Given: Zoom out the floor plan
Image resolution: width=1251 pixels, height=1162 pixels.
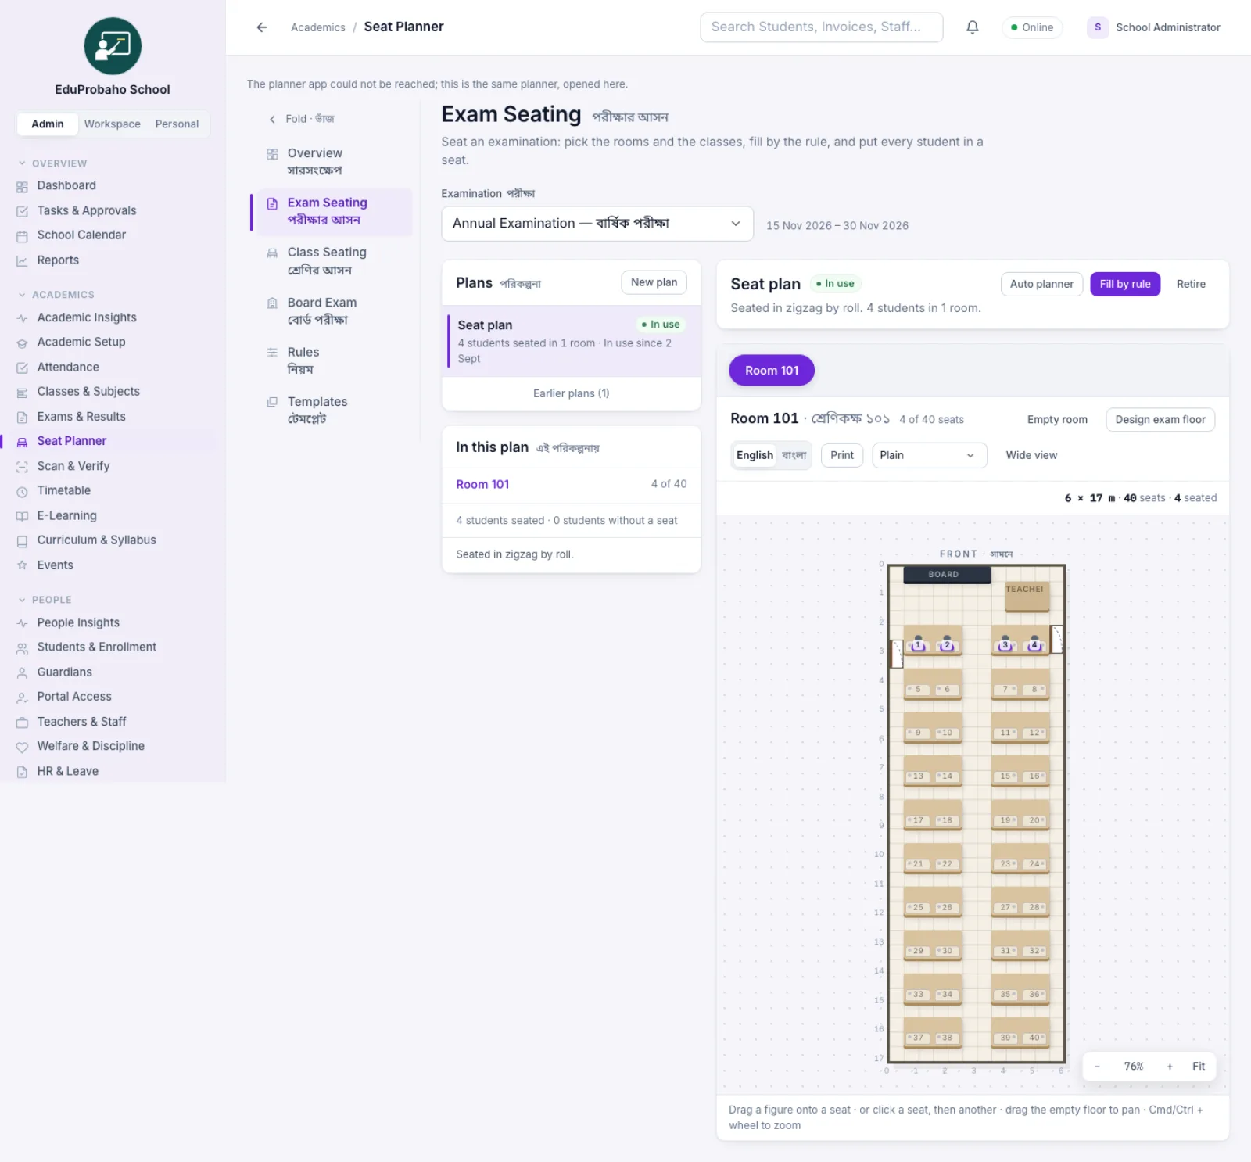Looking at the screenshot, I should coord(1097,1067).
